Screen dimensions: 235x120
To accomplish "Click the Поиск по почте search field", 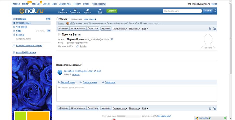I will point(182,11).
